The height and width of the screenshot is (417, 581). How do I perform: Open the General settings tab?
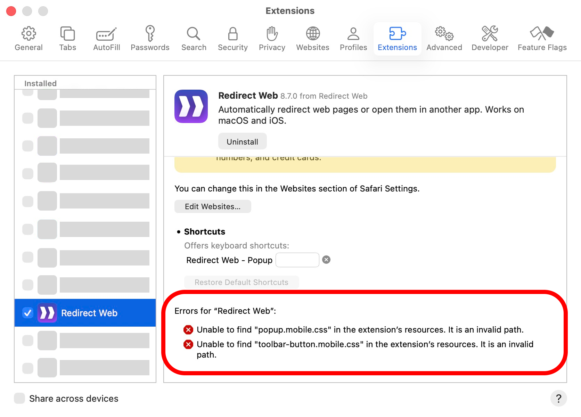28,38
